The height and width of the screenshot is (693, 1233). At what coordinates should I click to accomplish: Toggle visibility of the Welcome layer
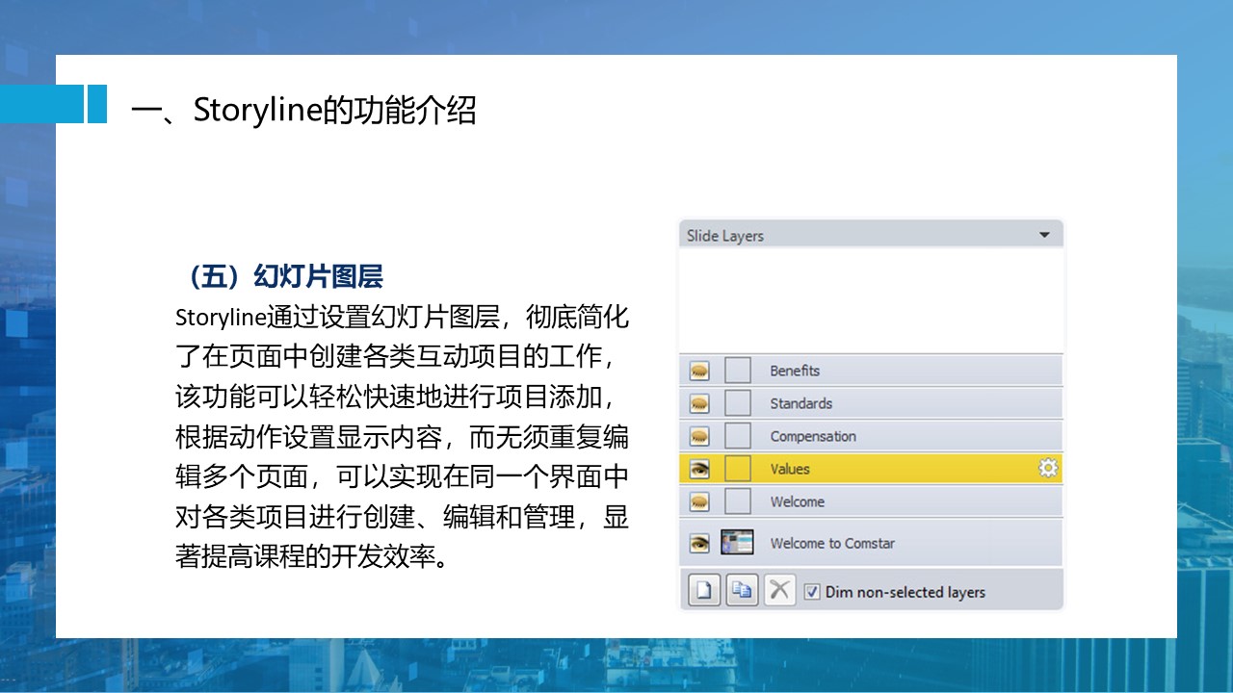700,501
